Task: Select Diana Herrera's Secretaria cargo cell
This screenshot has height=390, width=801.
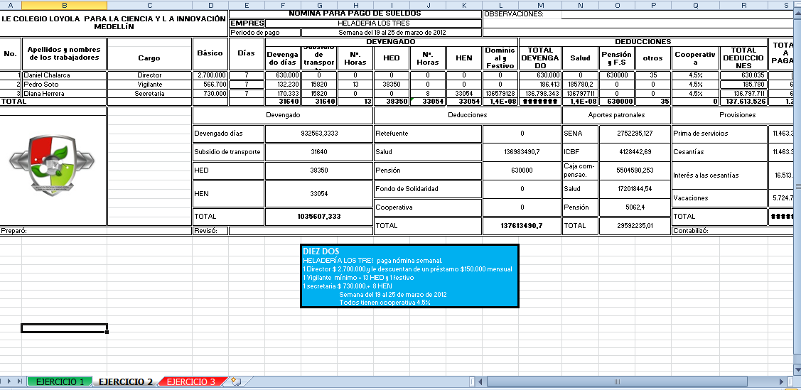Action: tap(149, 93)
